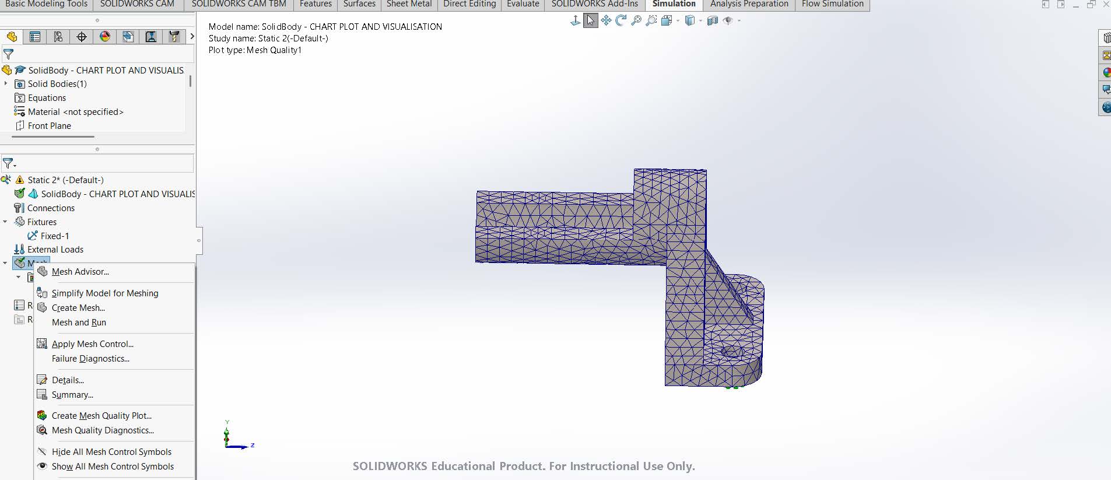
Task: Select Fixed-1 fixture in study tree
Action: point(55,236)
